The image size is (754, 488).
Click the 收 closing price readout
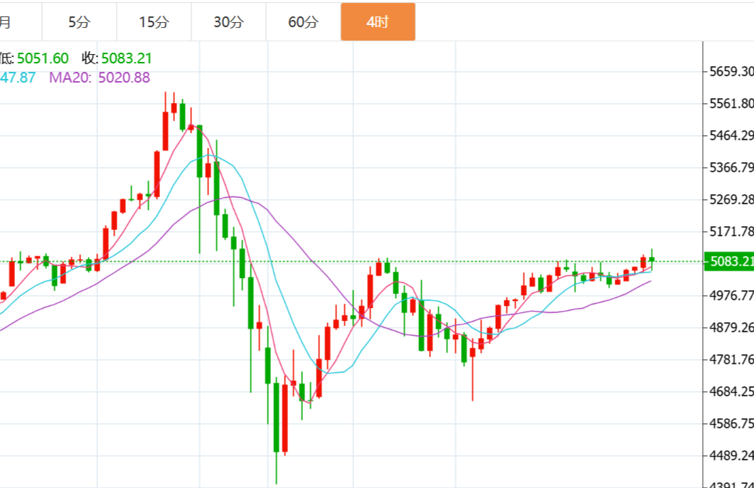117,58
